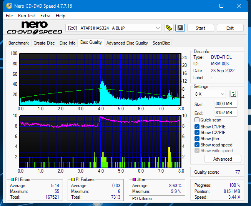Click the yellow PI Failures legend swatch

[73, 179]
